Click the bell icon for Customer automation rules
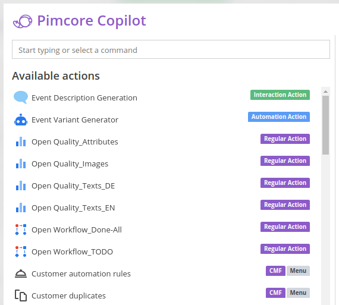 point(21,273)
